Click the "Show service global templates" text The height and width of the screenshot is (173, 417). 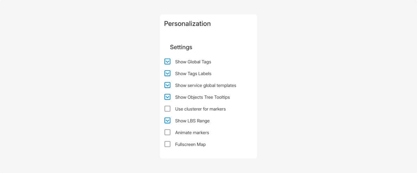click(x=205, y=85)
